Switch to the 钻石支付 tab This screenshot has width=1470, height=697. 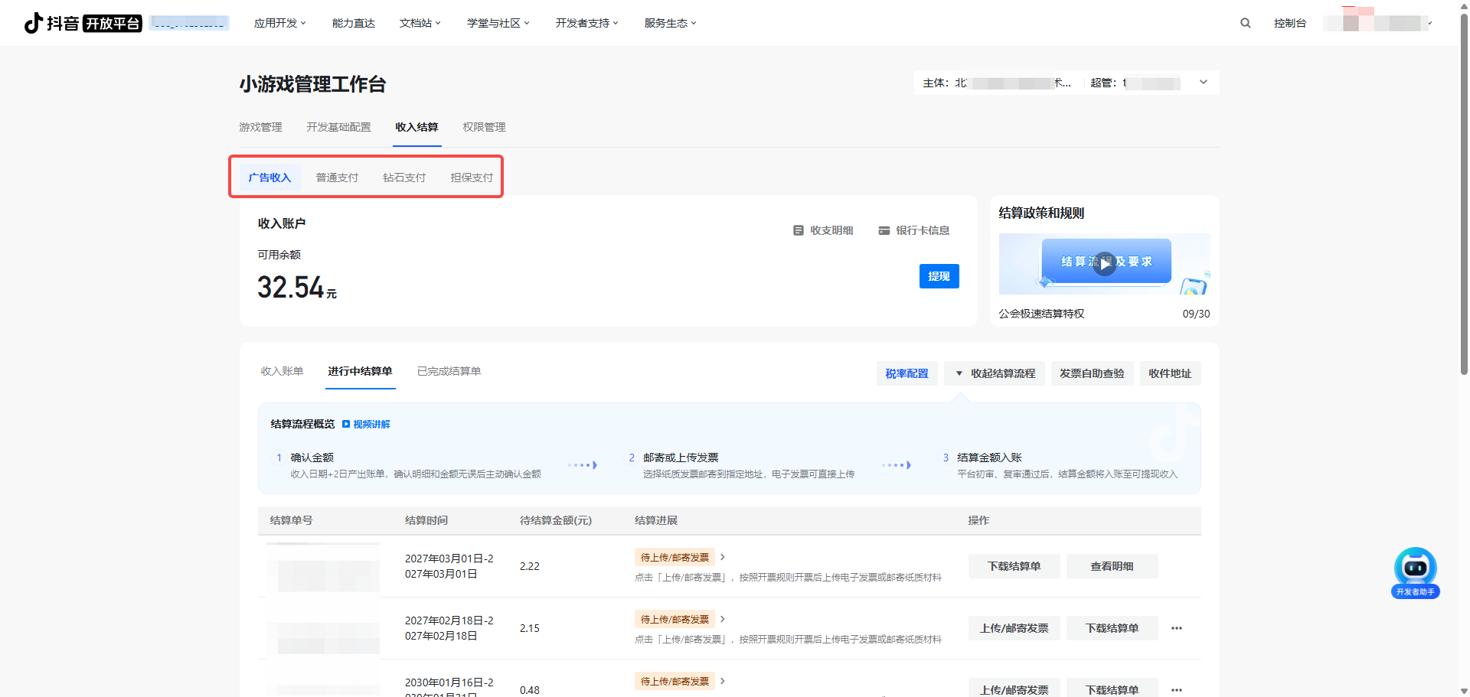(404, 178)
